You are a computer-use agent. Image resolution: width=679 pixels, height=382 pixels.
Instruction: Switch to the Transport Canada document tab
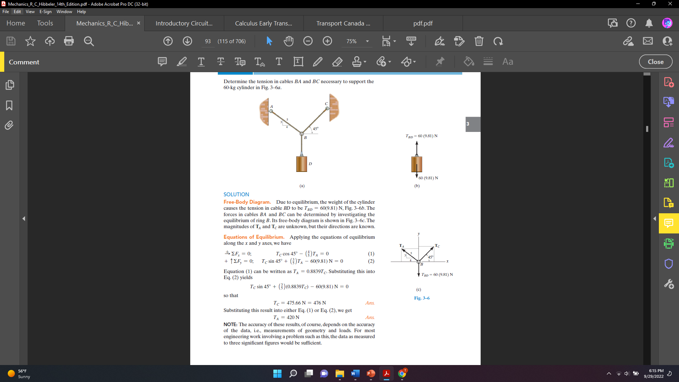click(343, 23)
